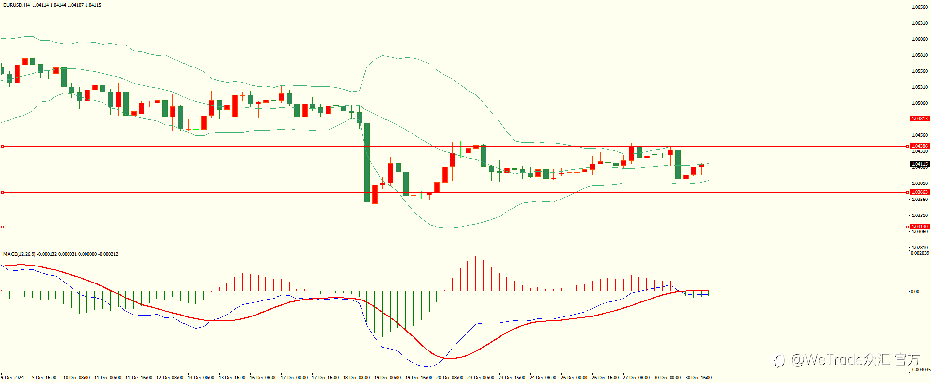Click the 9 Dec 2024 time label
The image size is (931, 383).
click(13, 378)
